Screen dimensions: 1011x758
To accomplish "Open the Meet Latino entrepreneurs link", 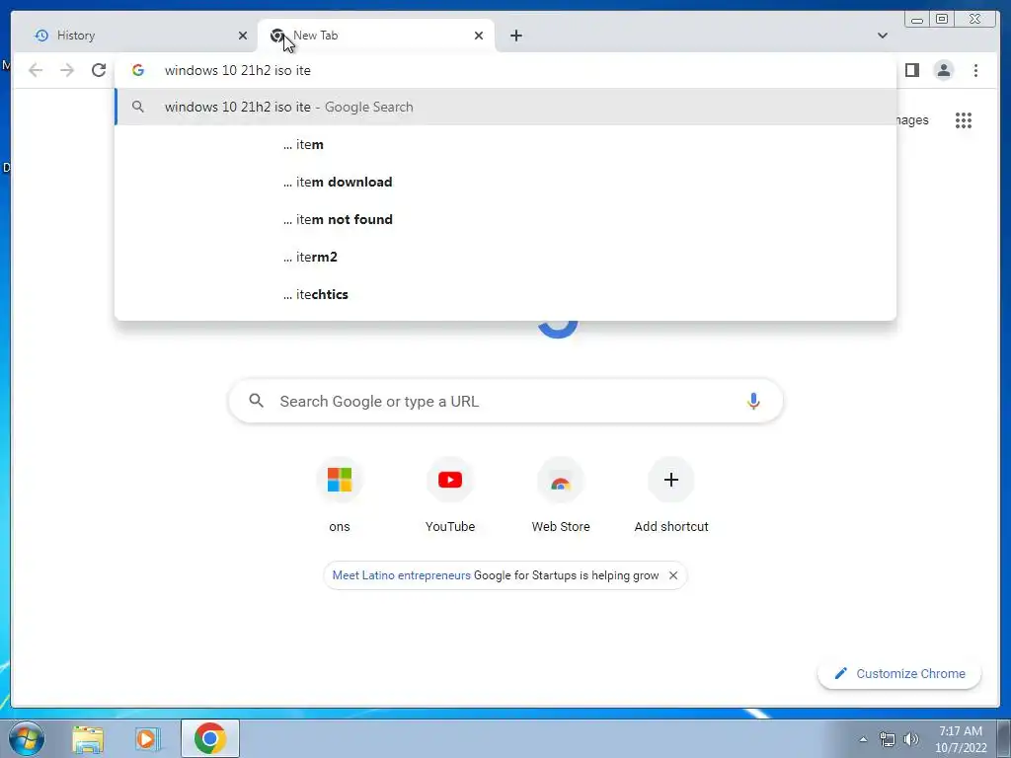I will click(401, 575).
